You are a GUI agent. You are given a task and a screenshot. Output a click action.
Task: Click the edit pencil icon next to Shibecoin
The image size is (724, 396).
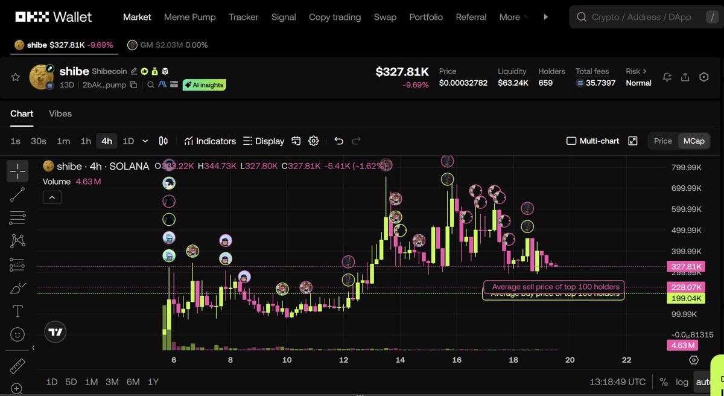(x=134, y=71)
